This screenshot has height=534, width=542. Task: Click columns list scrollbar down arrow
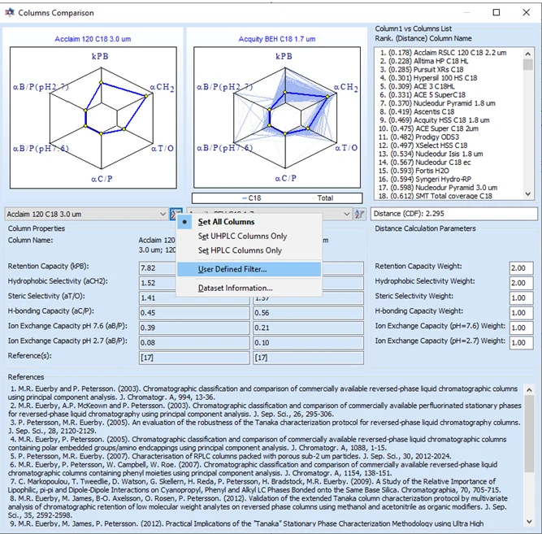click(528, 194)
